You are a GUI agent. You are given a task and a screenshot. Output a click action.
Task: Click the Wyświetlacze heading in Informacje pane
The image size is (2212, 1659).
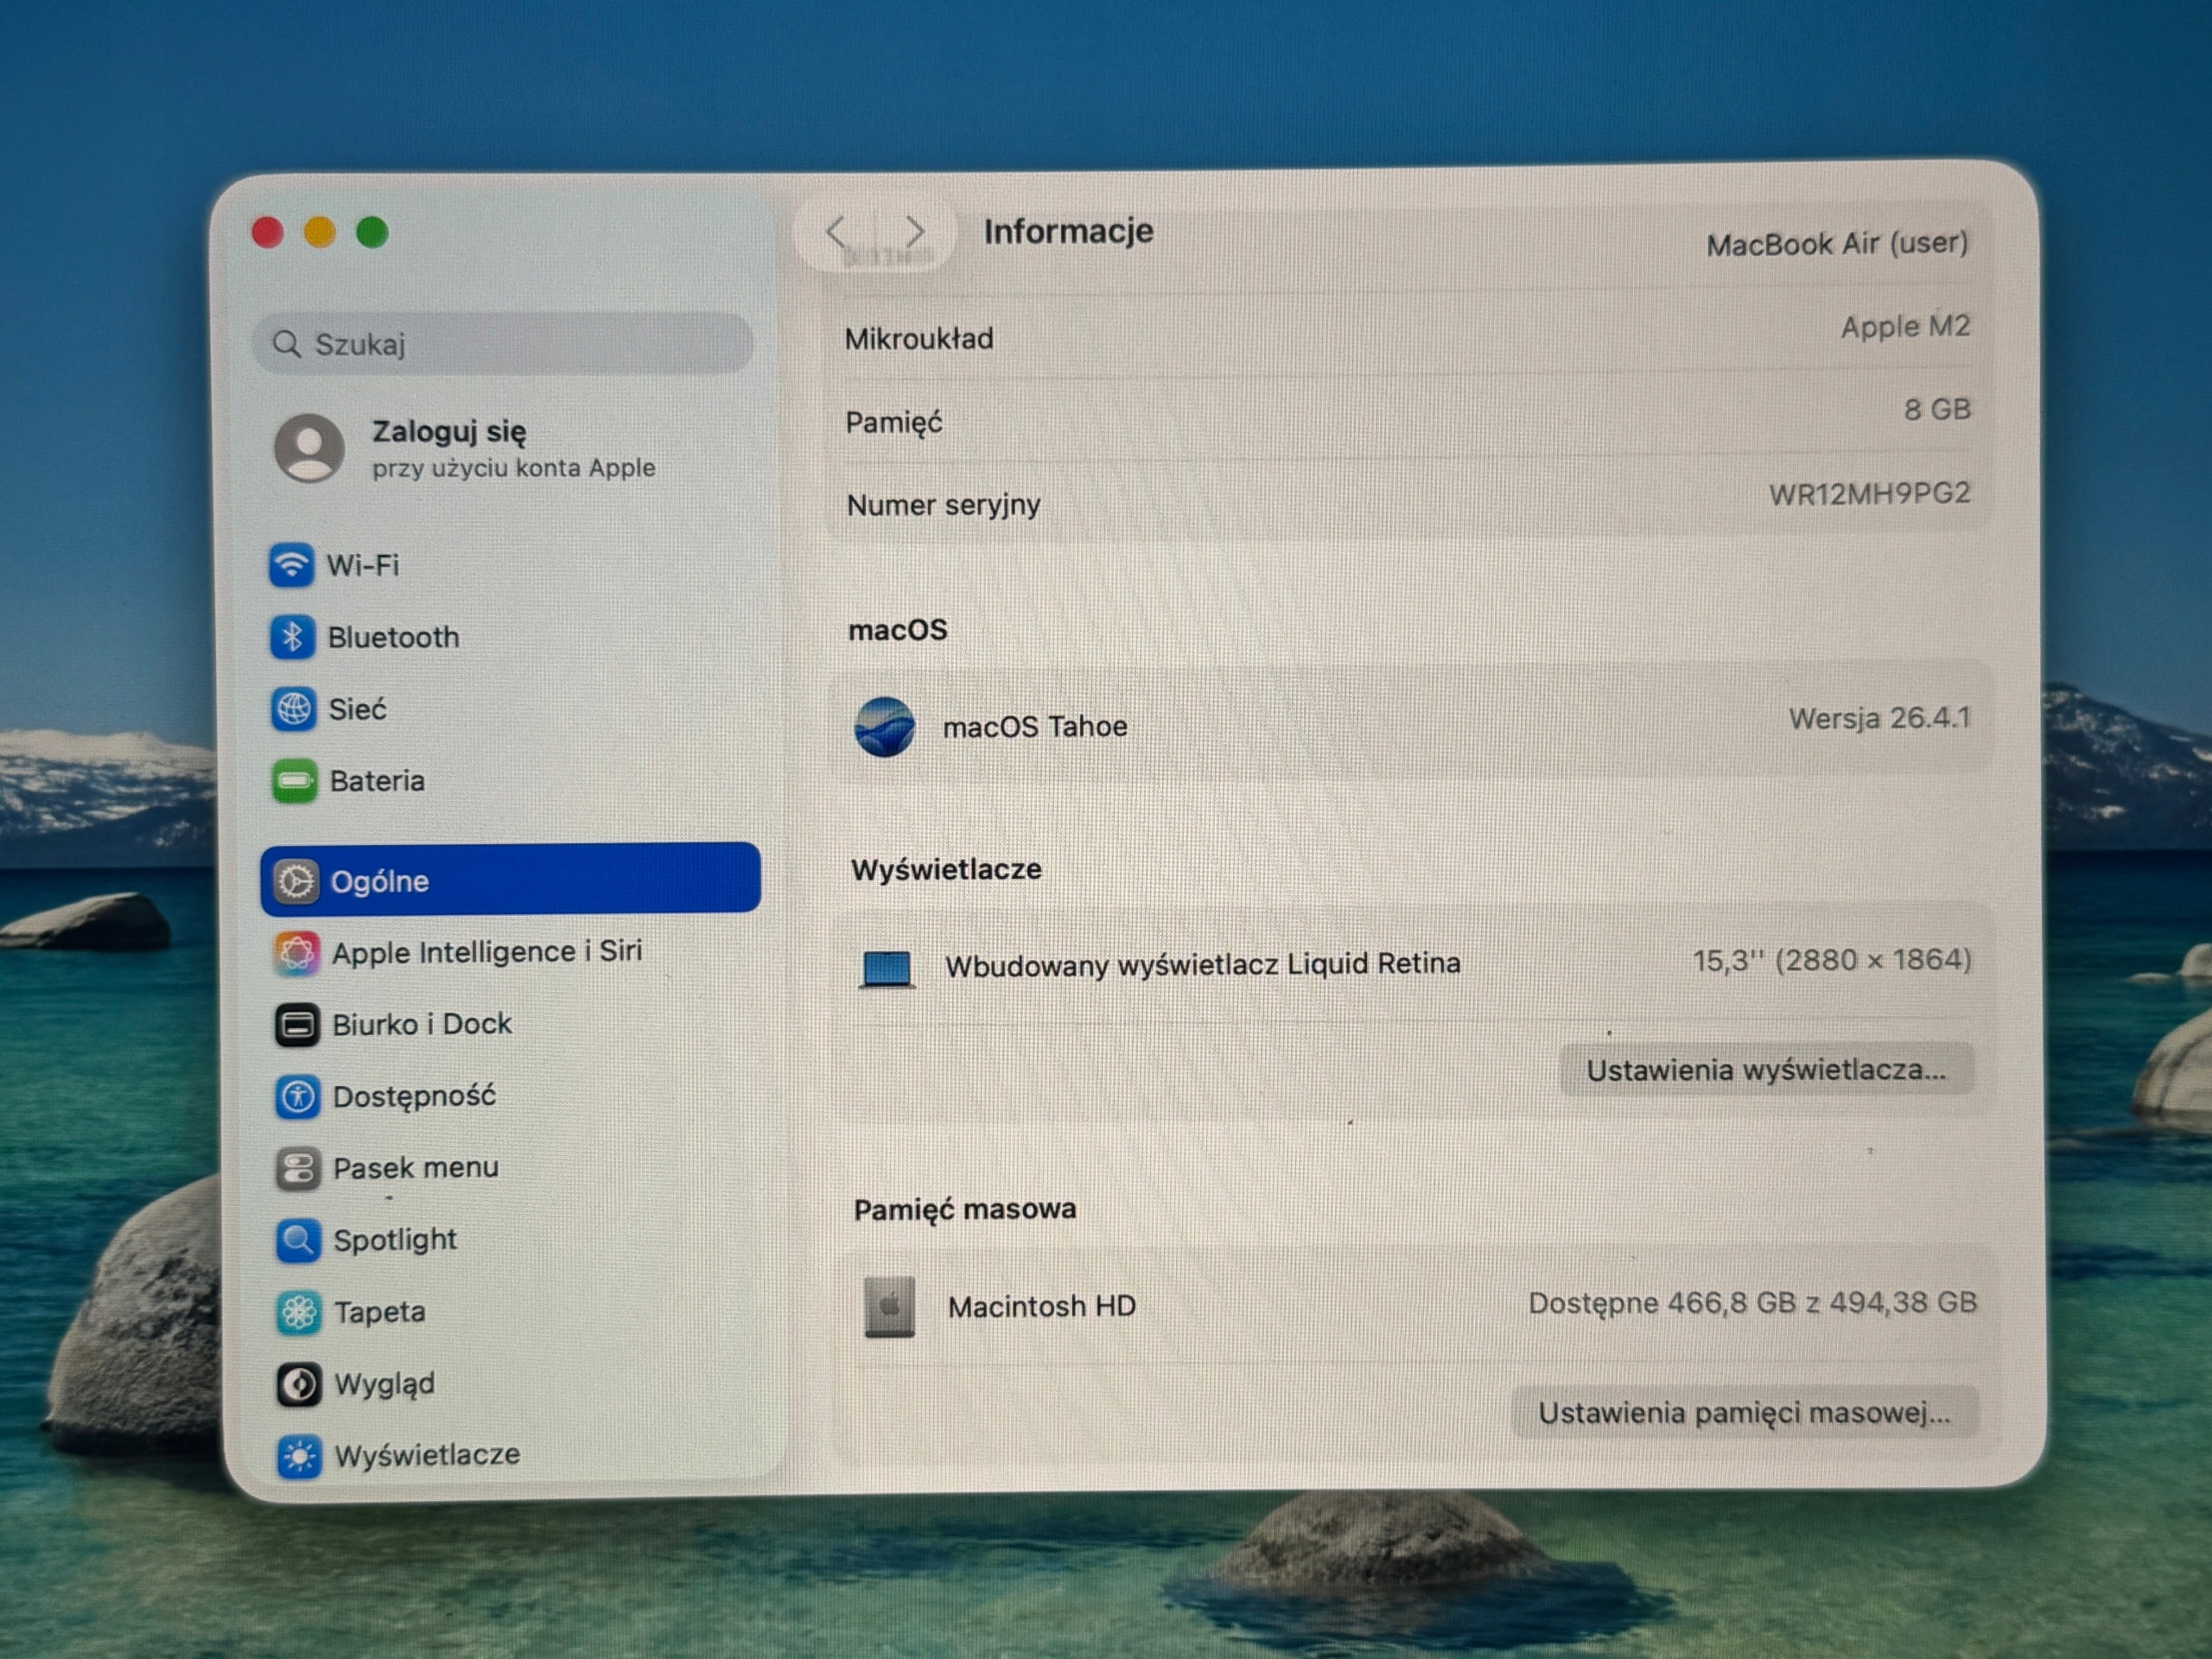(x=946, y=869)
